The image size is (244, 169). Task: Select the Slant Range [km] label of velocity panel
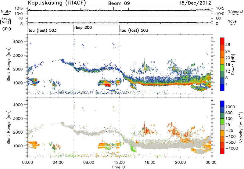[9, 127]
